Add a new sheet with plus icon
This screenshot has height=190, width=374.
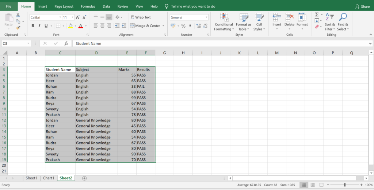(x=84, y=178)
